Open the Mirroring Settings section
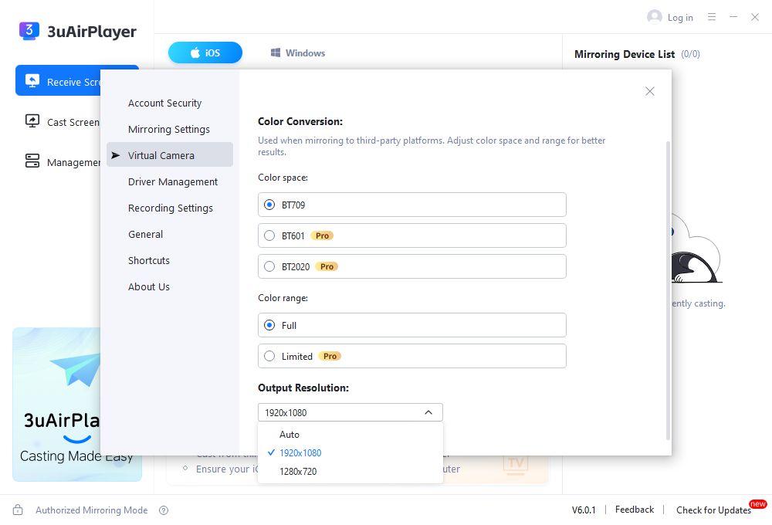772x525 pixels. click(169, 129)
